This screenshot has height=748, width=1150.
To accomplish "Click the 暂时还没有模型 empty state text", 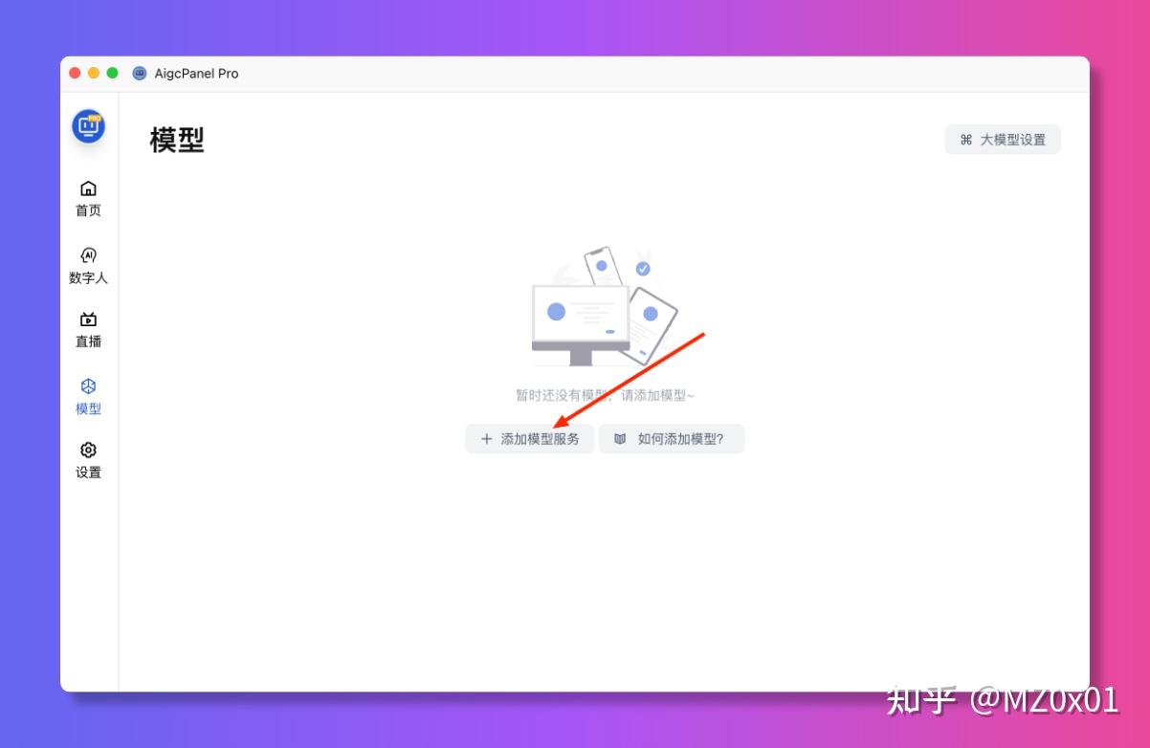I will pos(603,393).
